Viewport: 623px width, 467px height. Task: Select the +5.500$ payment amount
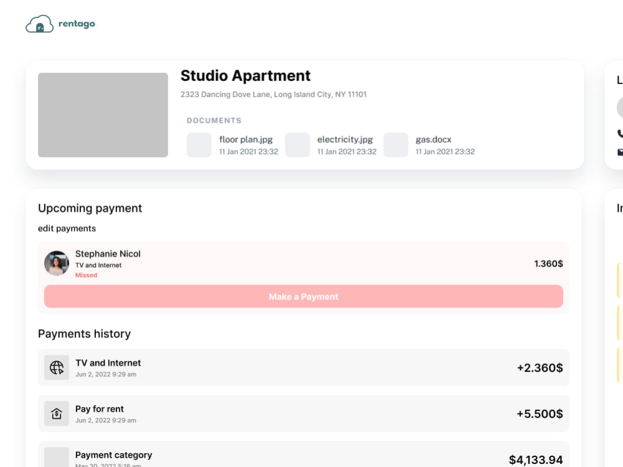540,414
